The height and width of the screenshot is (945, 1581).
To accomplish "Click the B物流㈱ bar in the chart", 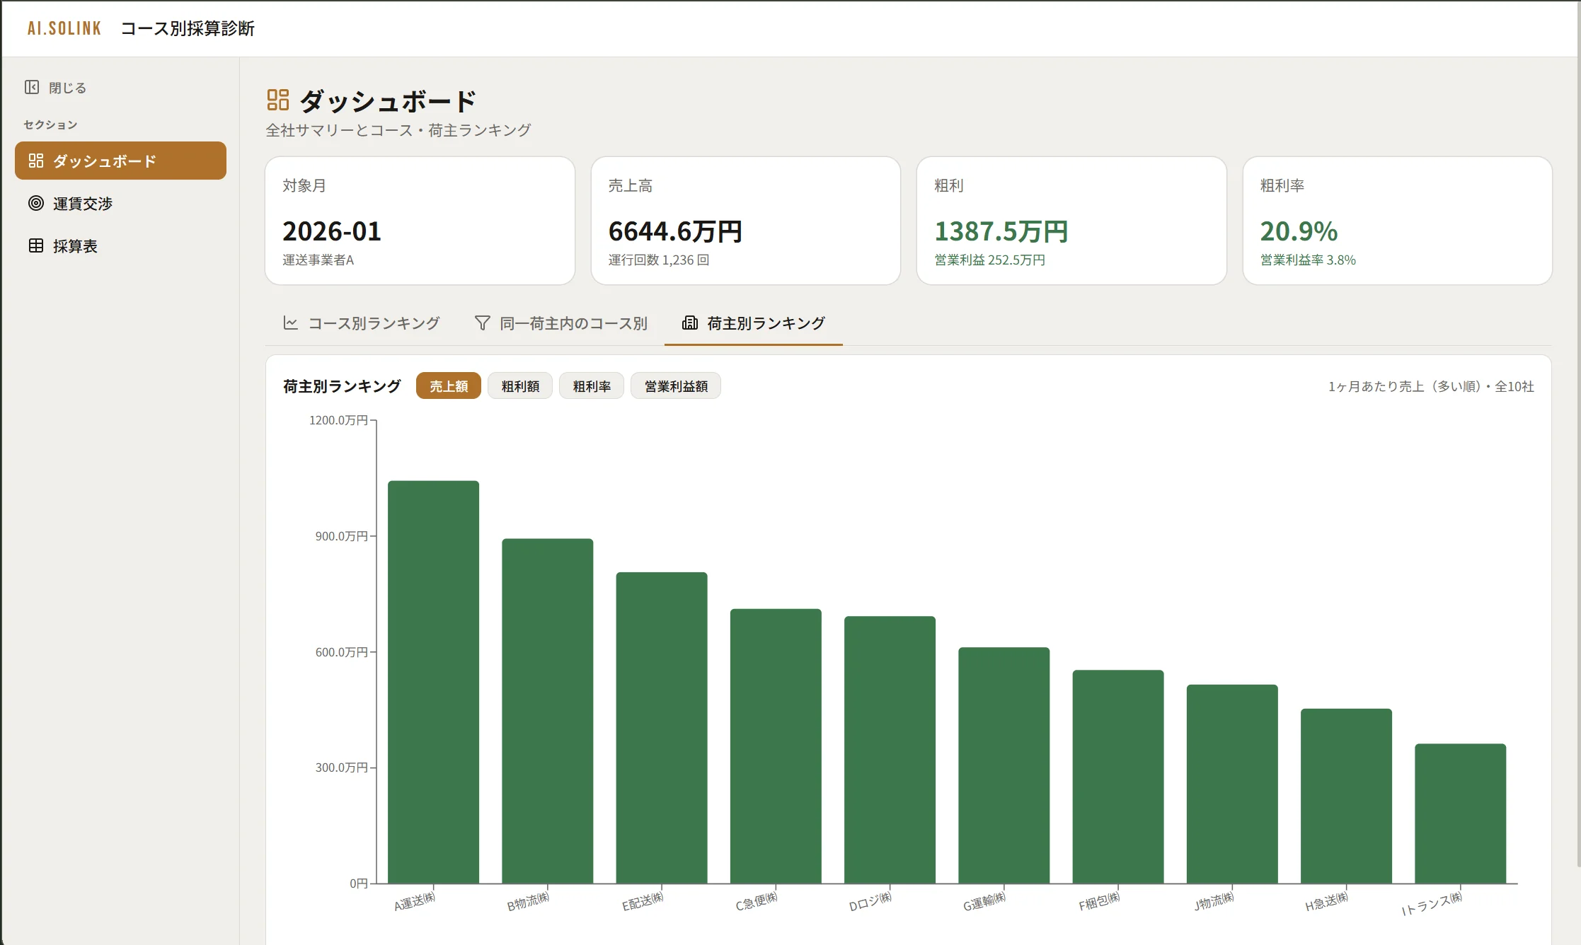I will click(x=548, y=711).
